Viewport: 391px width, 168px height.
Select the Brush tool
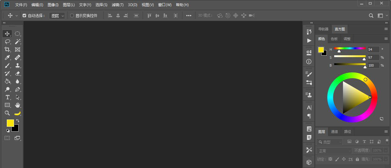coord(7,65)
